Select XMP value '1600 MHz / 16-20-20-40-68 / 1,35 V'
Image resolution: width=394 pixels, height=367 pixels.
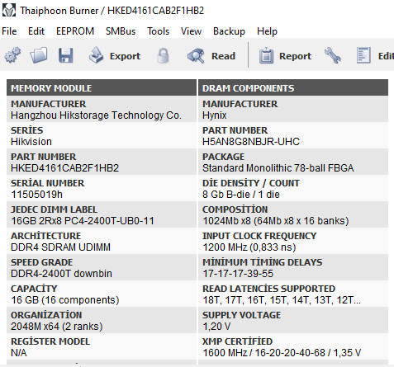(282, 353)
